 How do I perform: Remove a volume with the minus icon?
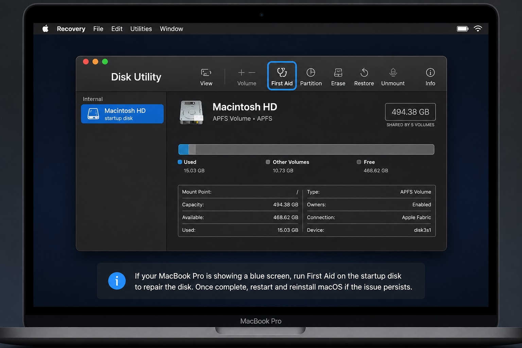pyautogui.click(x=252, y=72)
